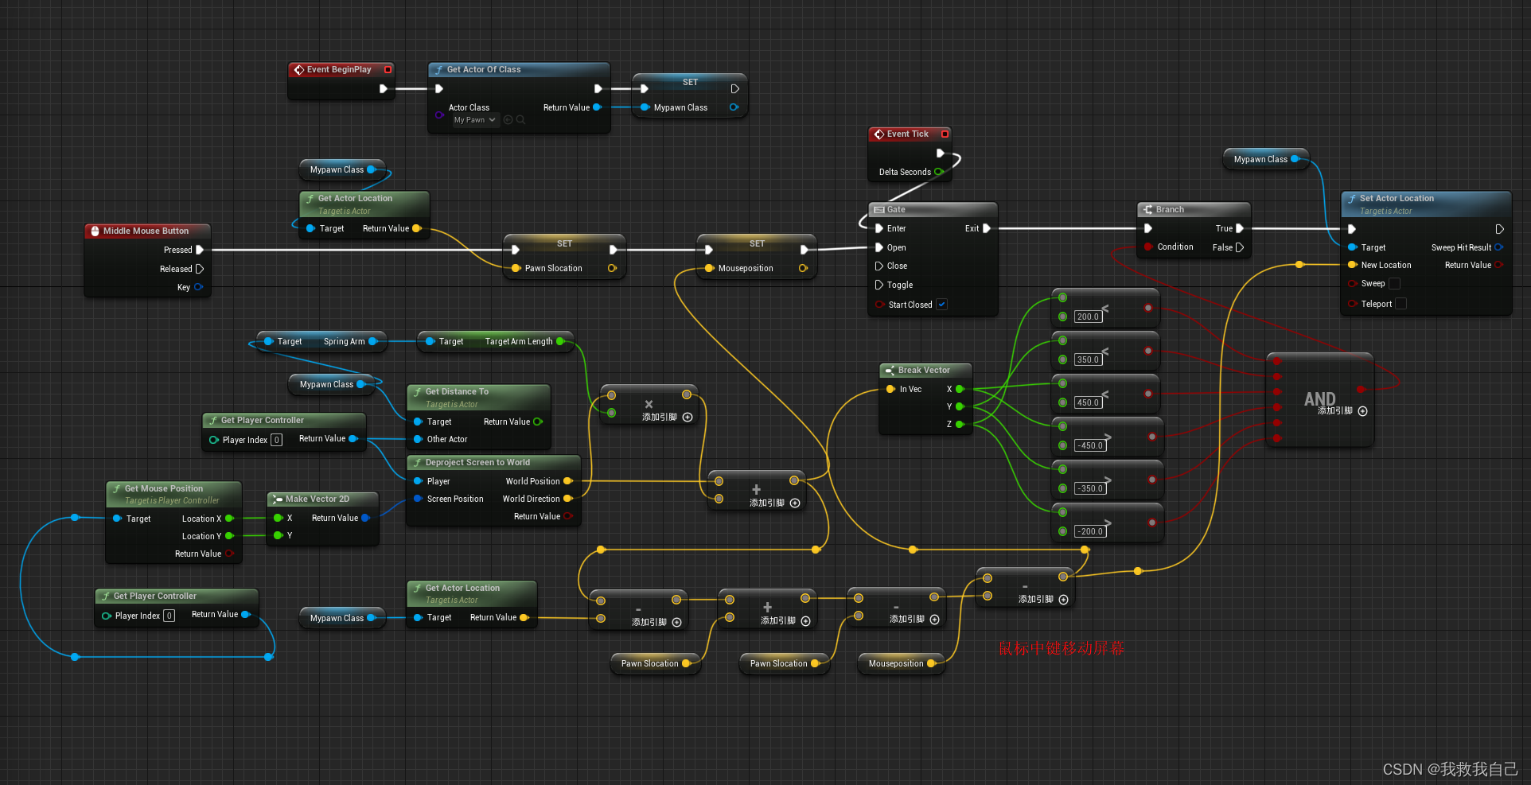Select the Get Distance To node title
This screenshot has height=785, width=1531.
[457, 391]
